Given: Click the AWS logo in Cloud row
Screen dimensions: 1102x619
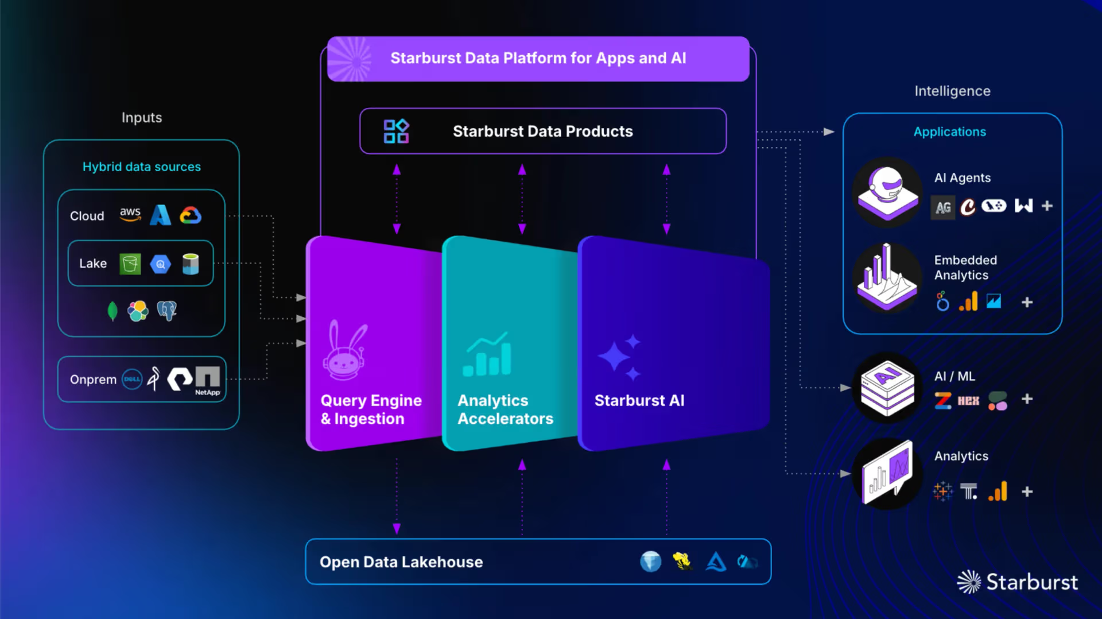Looking at the screenshot, I should pyautogui.click(x=130, y=214).
